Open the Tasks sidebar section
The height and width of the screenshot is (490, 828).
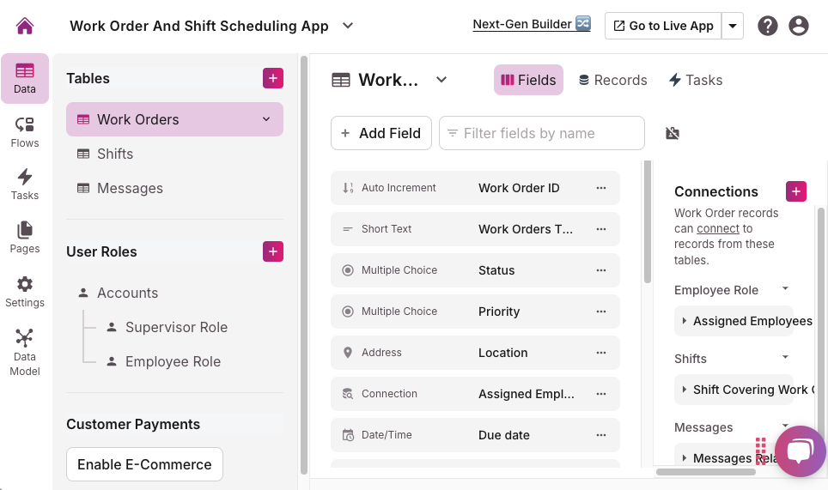coord(25,184)
